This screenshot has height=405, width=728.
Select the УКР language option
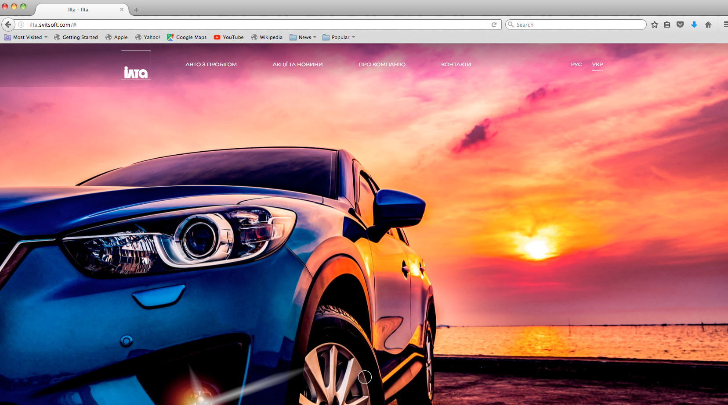pyautogui.click(x=598, y=64)
